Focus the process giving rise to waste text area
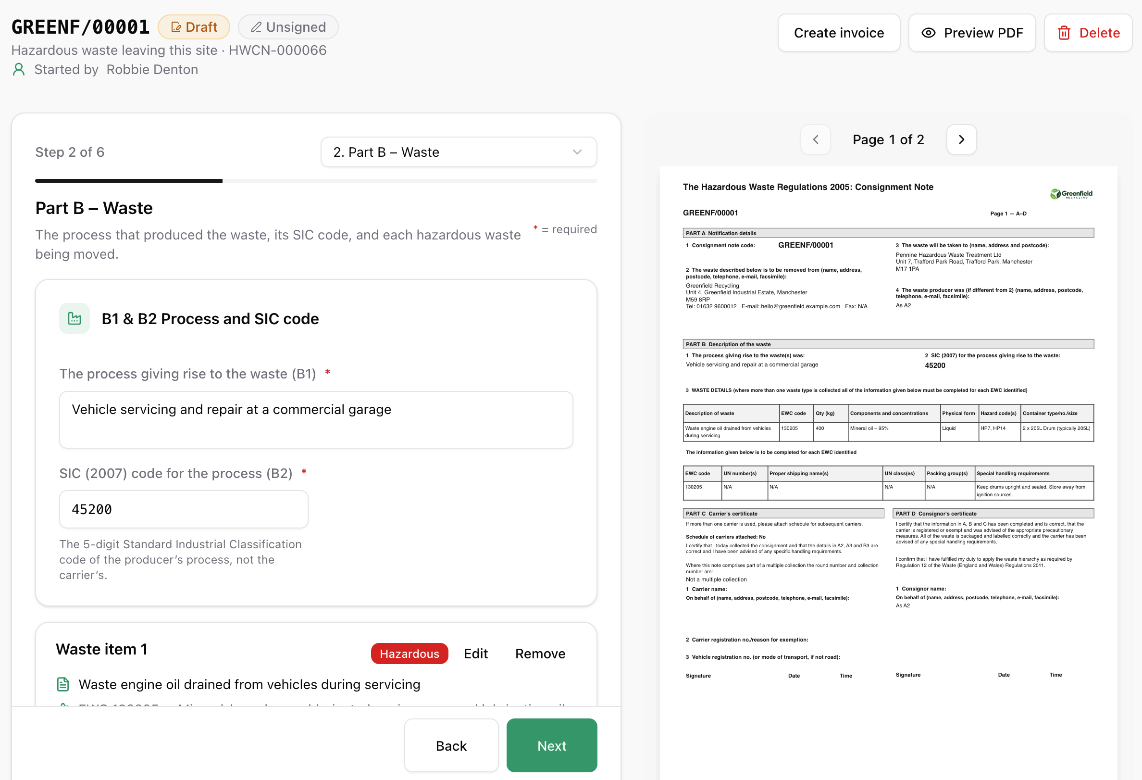The height and width of the screenshot is (780, 1142). click(316, 420)
